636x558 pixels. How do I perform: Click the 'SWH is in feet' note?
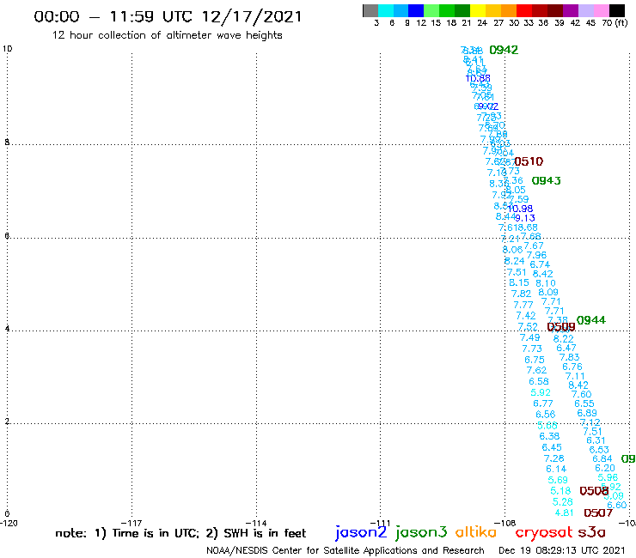coord(265,533)
